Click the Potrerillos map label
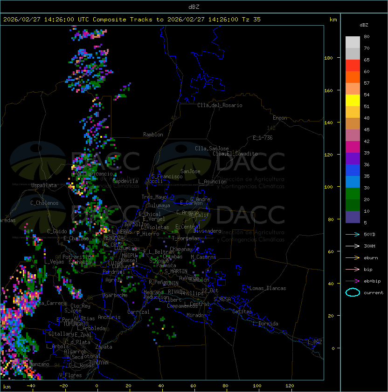Image resolution: width=388 pixels, height=392 pixels. 78,257
